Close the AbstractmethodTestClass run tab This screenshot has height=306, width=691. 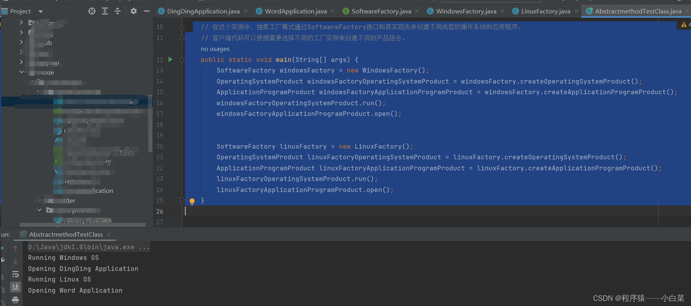(x=109, y=234)
